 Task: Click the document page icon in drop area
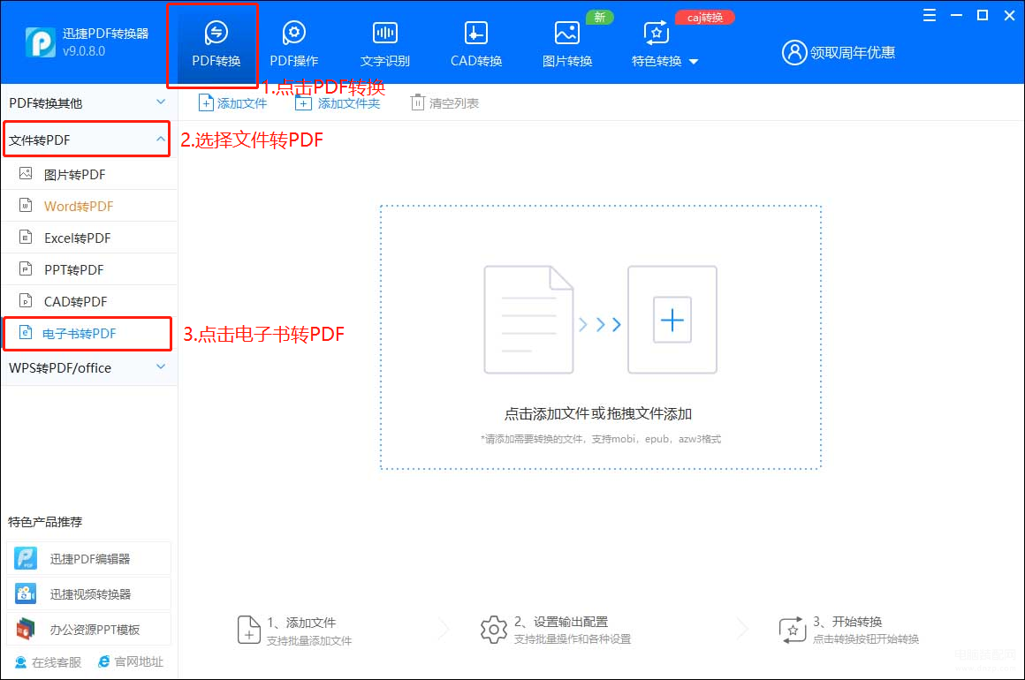point(528,320)
